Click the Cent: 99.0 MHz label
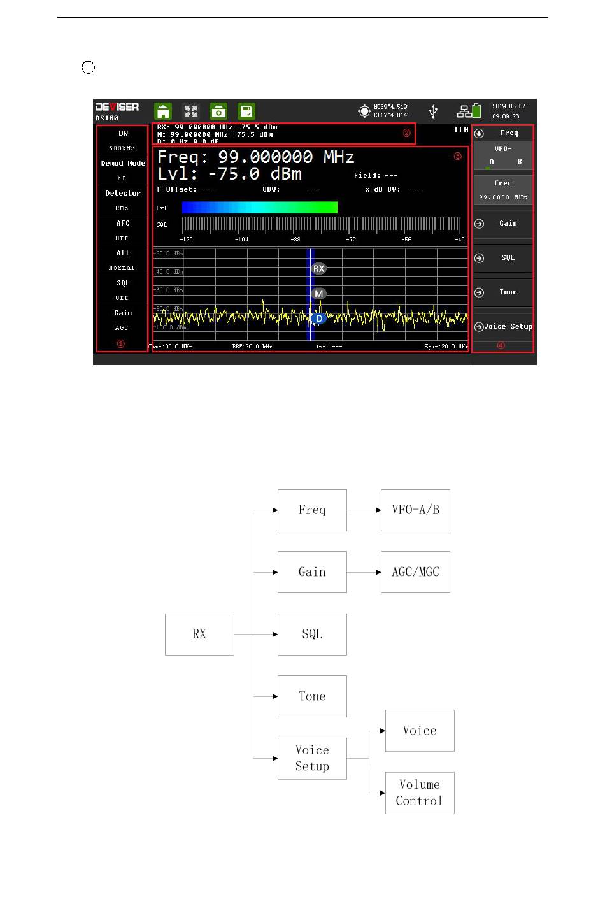This screenshot has height=897, width=605. click(171, 347)
